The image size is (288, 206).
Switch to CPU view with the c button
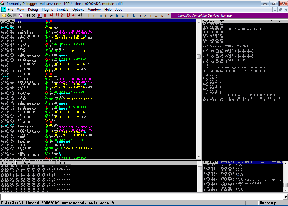tap(123, 15)
